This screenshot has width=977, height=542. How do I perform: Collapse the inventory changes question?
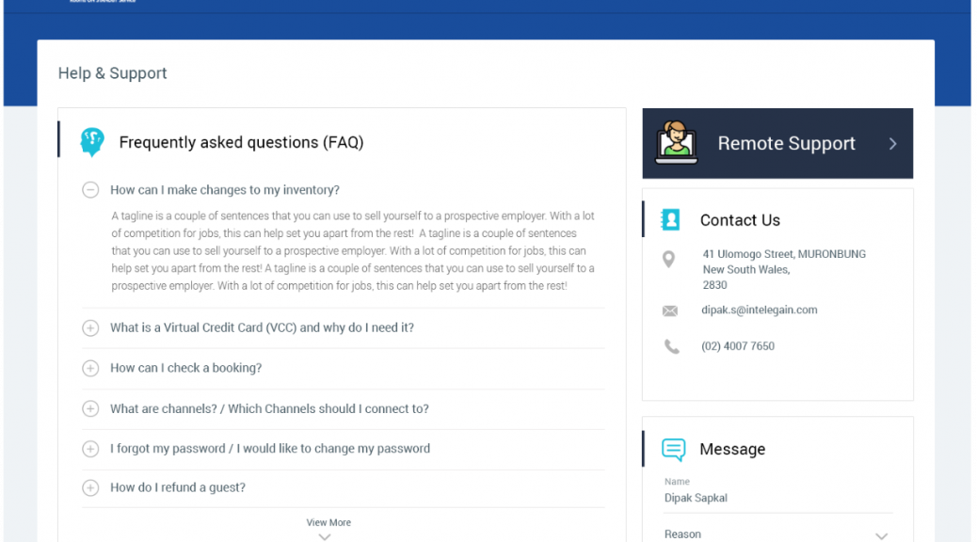(x=90, y=189)
